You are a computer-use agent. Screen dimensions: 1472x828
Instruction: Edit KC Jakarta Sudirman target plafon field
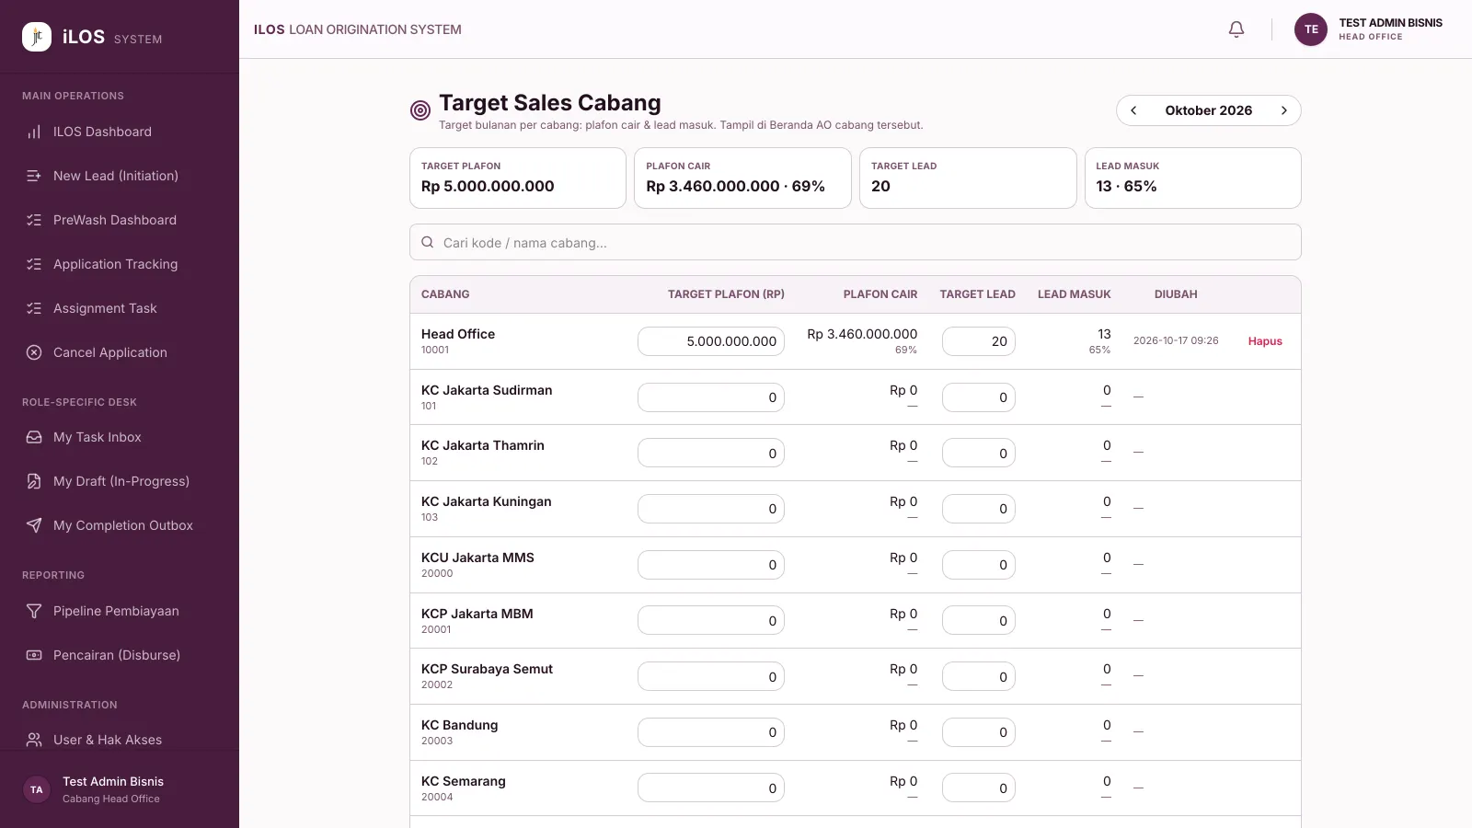(x=711, y=397)
